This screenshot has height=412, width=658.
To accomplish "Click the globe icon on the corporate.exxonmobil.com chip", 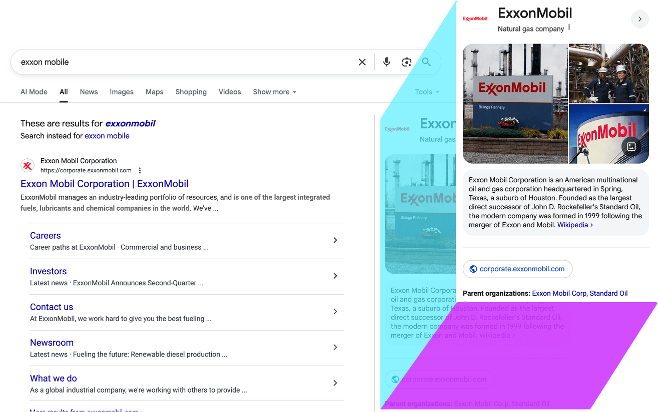I will [473, 269].
